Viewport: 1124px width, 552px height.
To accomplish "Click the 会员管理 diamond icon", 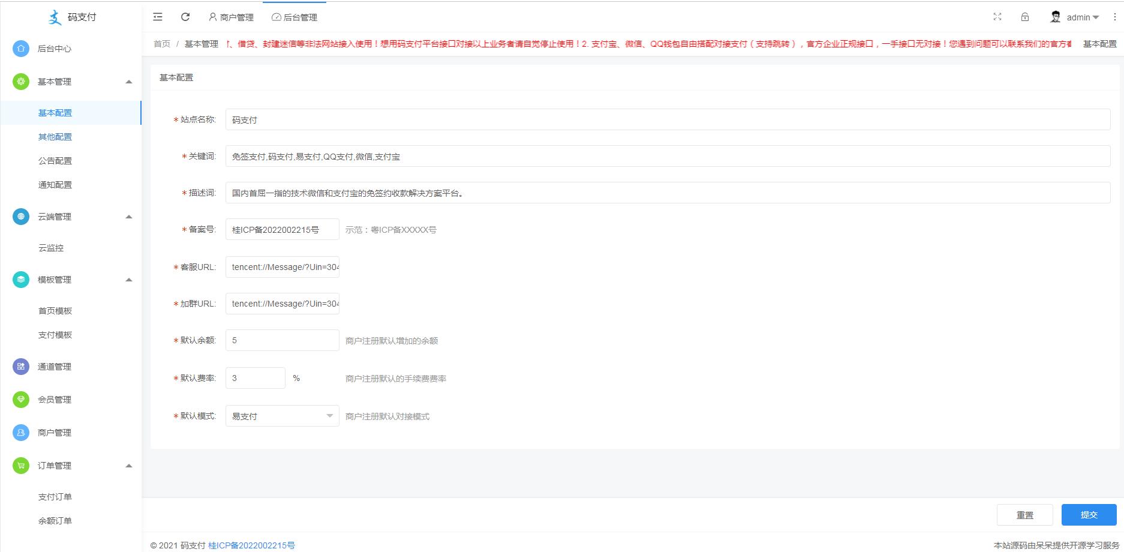I will tap(21, 400).
